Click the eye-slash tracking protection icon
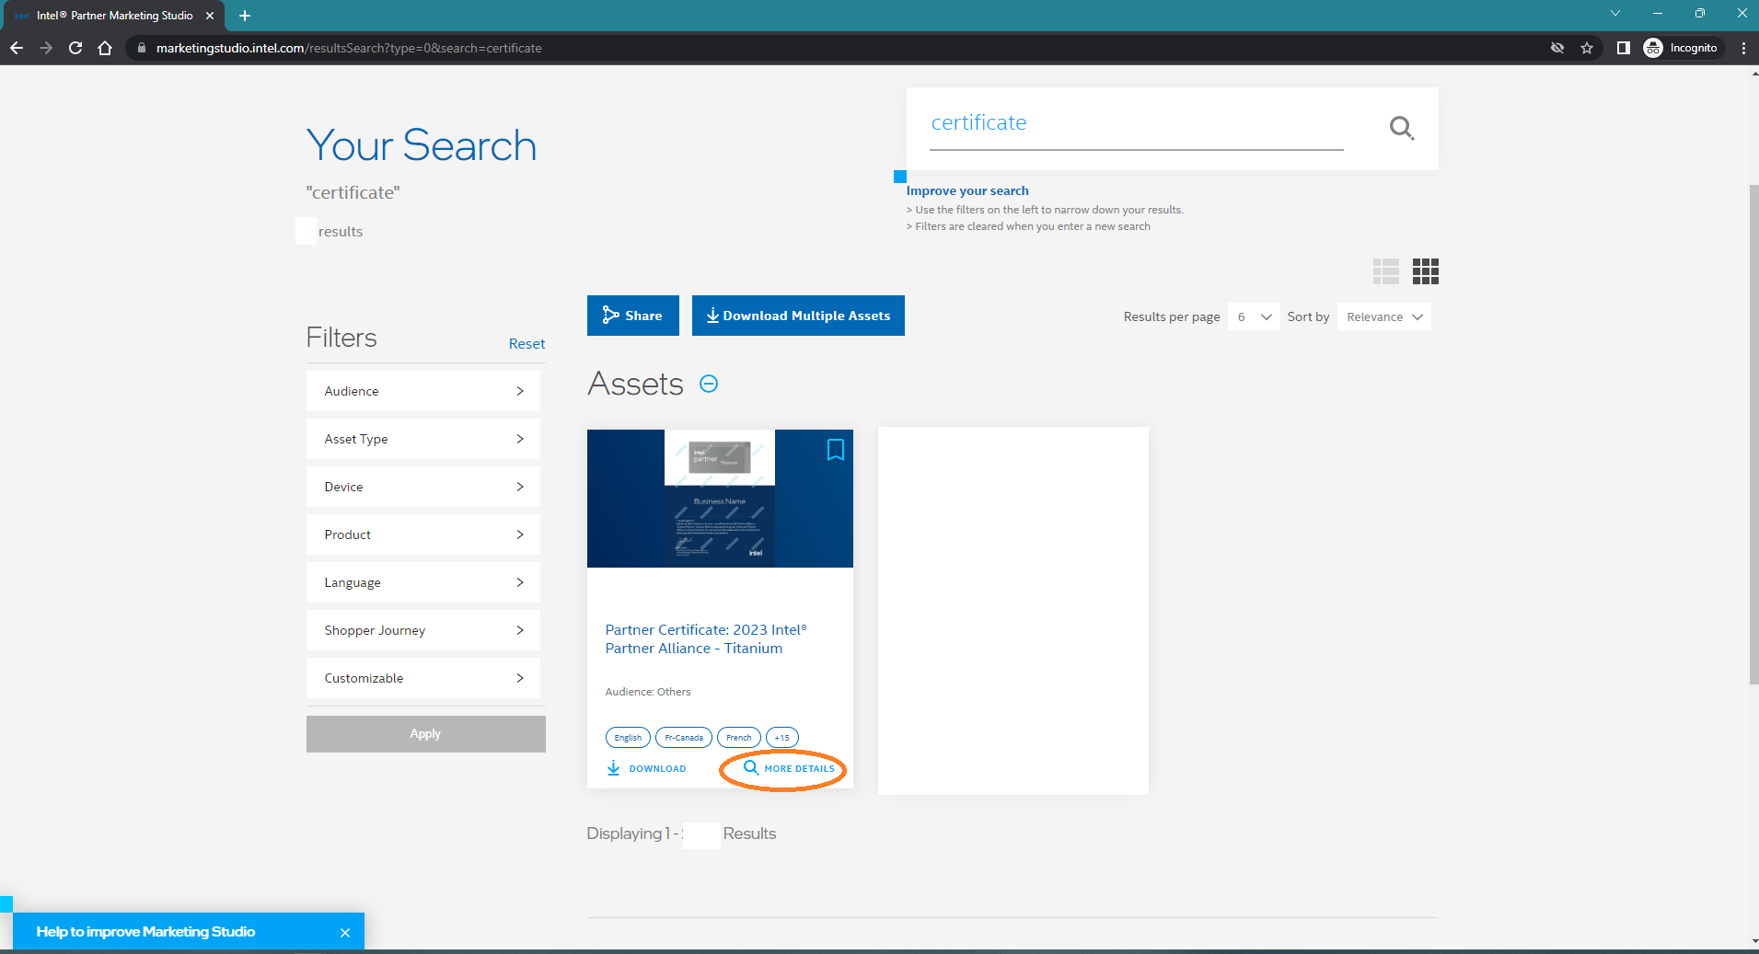The height and width of the screenshot is (954, 1759). 1557,48
